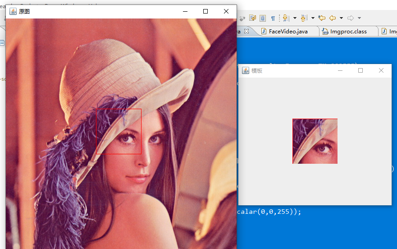This screenshot has height=249, width=397.
Task: Click the 原图 window title text
Action: (24, 11)
